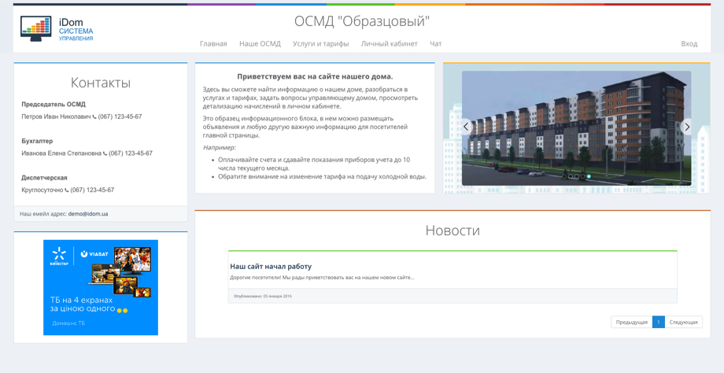Open Личный кабинет section

tap(390, 44)
